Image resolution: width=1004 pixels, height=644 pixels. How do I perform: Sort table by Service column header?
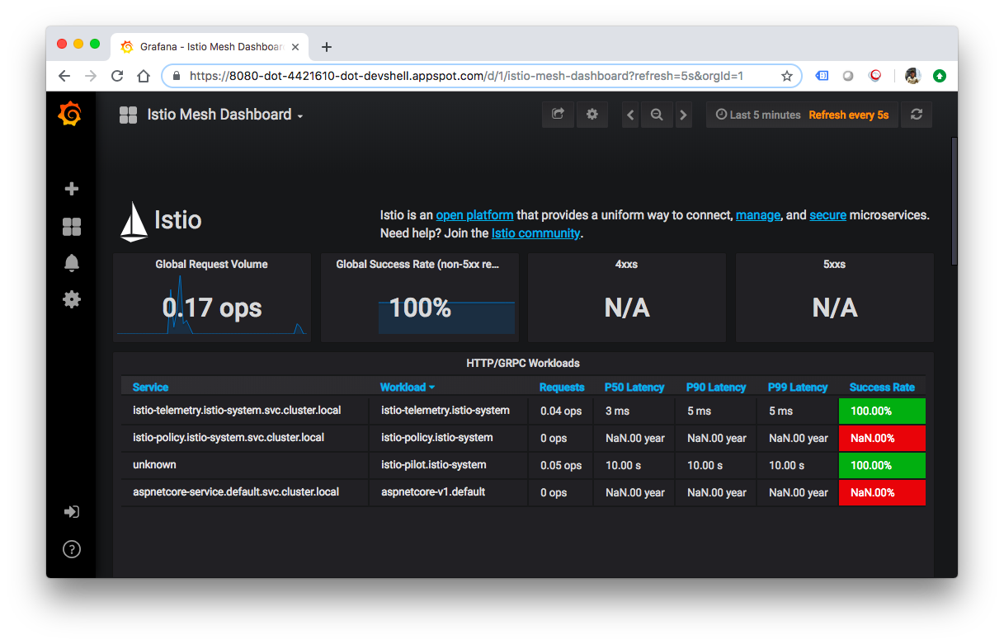point(150,388)
